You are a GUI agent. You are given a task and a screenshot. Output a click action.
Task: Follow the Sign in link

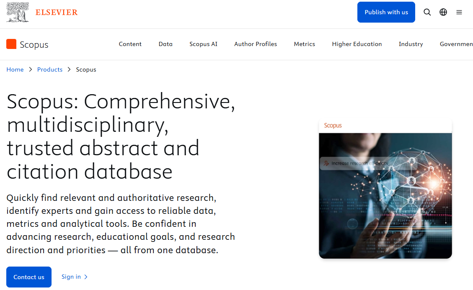click(x=75, y=277)
